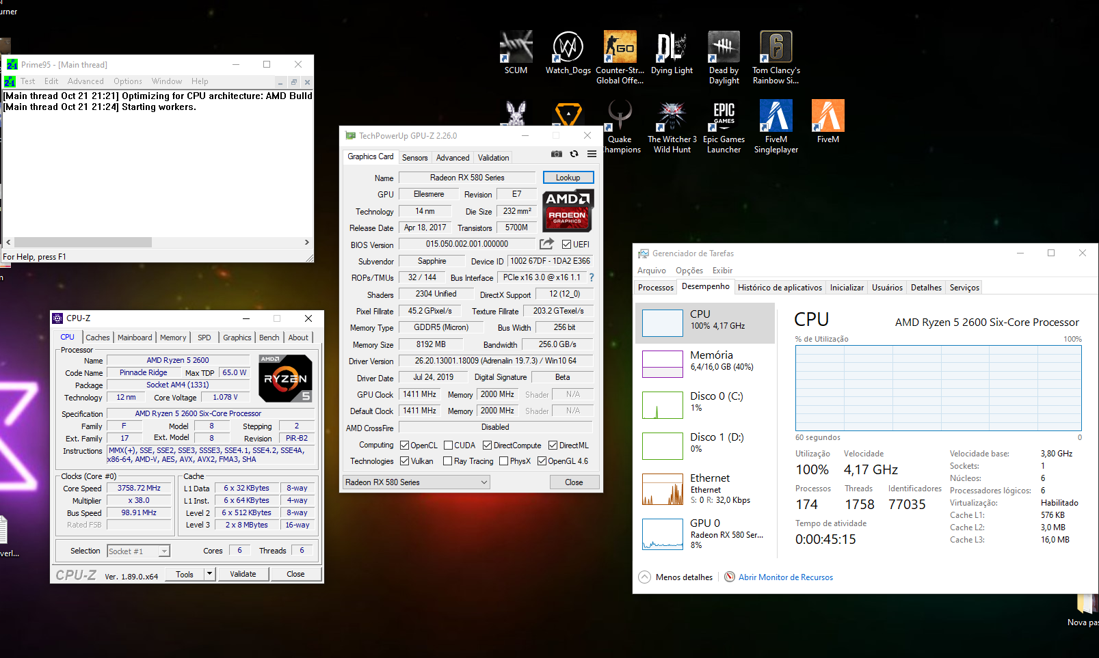This screenshot has height=658, width=1099.
Task: Toggle the OpenGL 4.6 checkbox
Action: [542, 461]
